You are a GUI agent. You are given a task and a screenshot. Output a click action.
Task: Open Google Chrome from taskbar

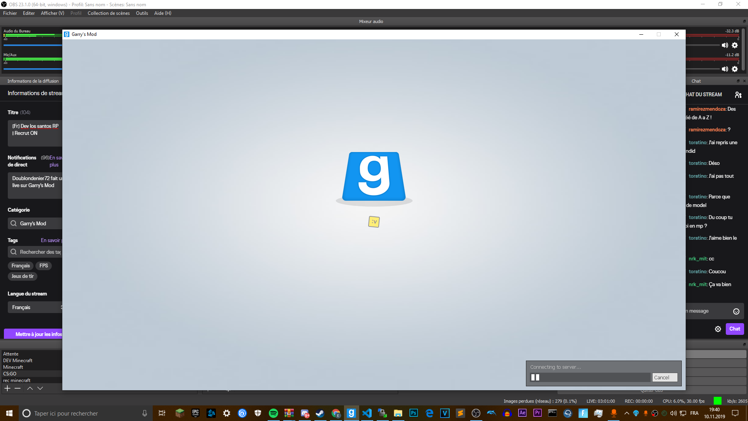(x=336, y=413)
